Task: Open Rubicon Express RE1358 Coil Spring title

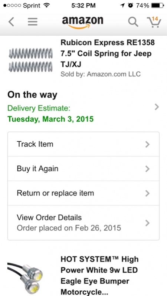Action: coord(108,54)
